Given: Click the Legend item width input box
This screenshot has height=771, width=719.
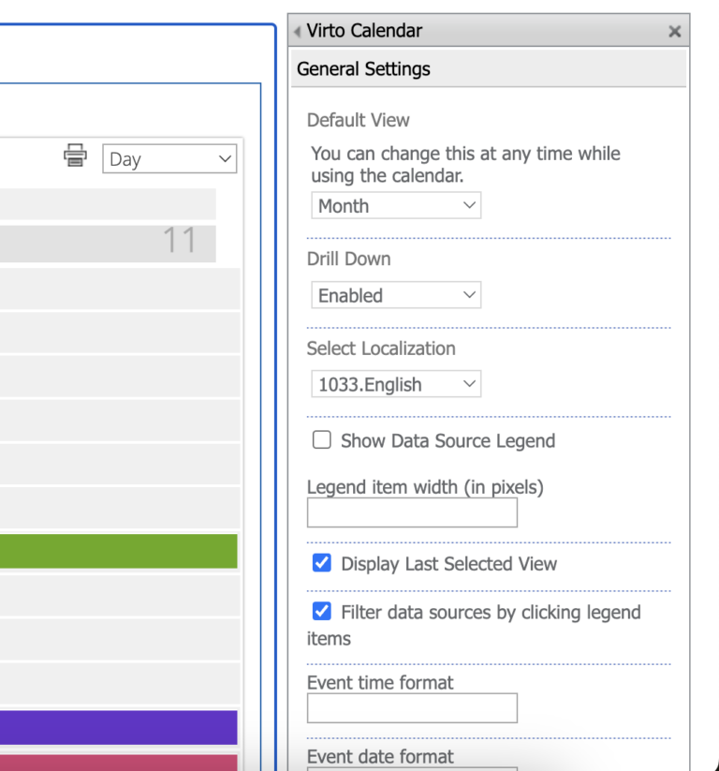Looking at the screenshot, I should click(x=412, y=512).
